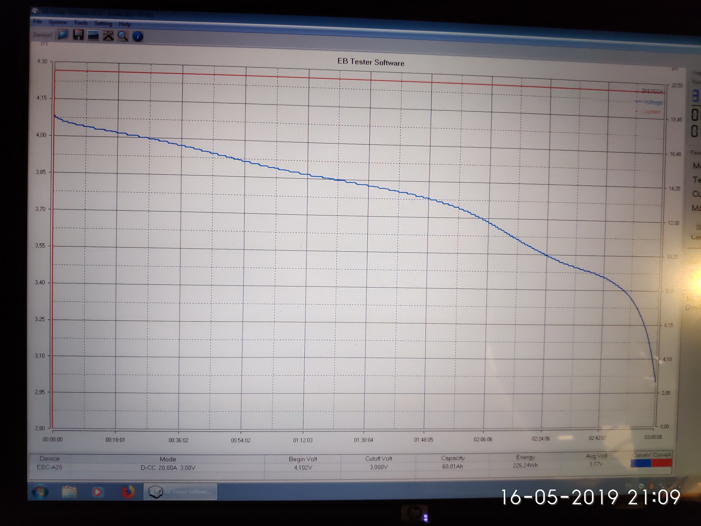Image resolution: width=701 pixels, height=526 pixels.
Task: Select the Device1 tab
Action: tap(43, 35)
